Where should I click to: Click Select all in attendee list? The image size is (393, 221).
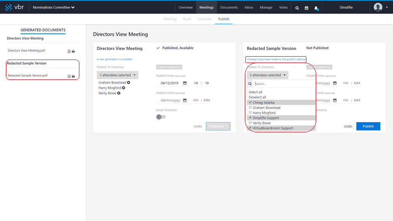click(255, 92)
